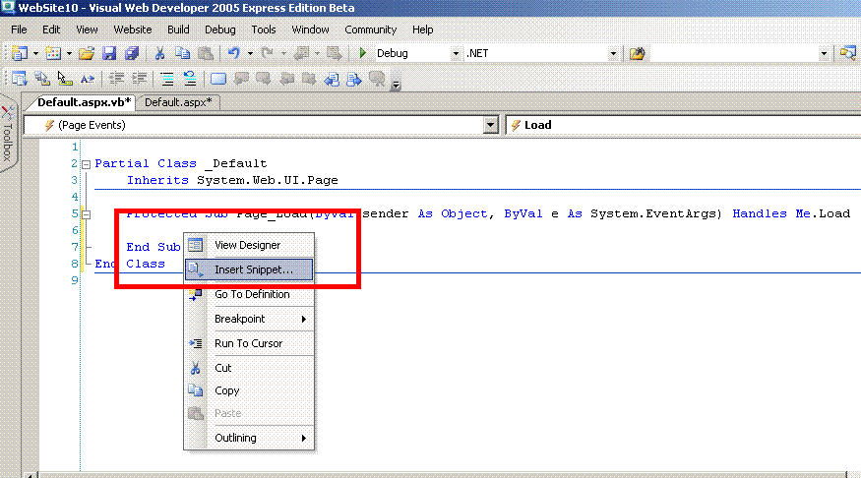
Task: Click the Load method combo box
Action: coord(679,125)
